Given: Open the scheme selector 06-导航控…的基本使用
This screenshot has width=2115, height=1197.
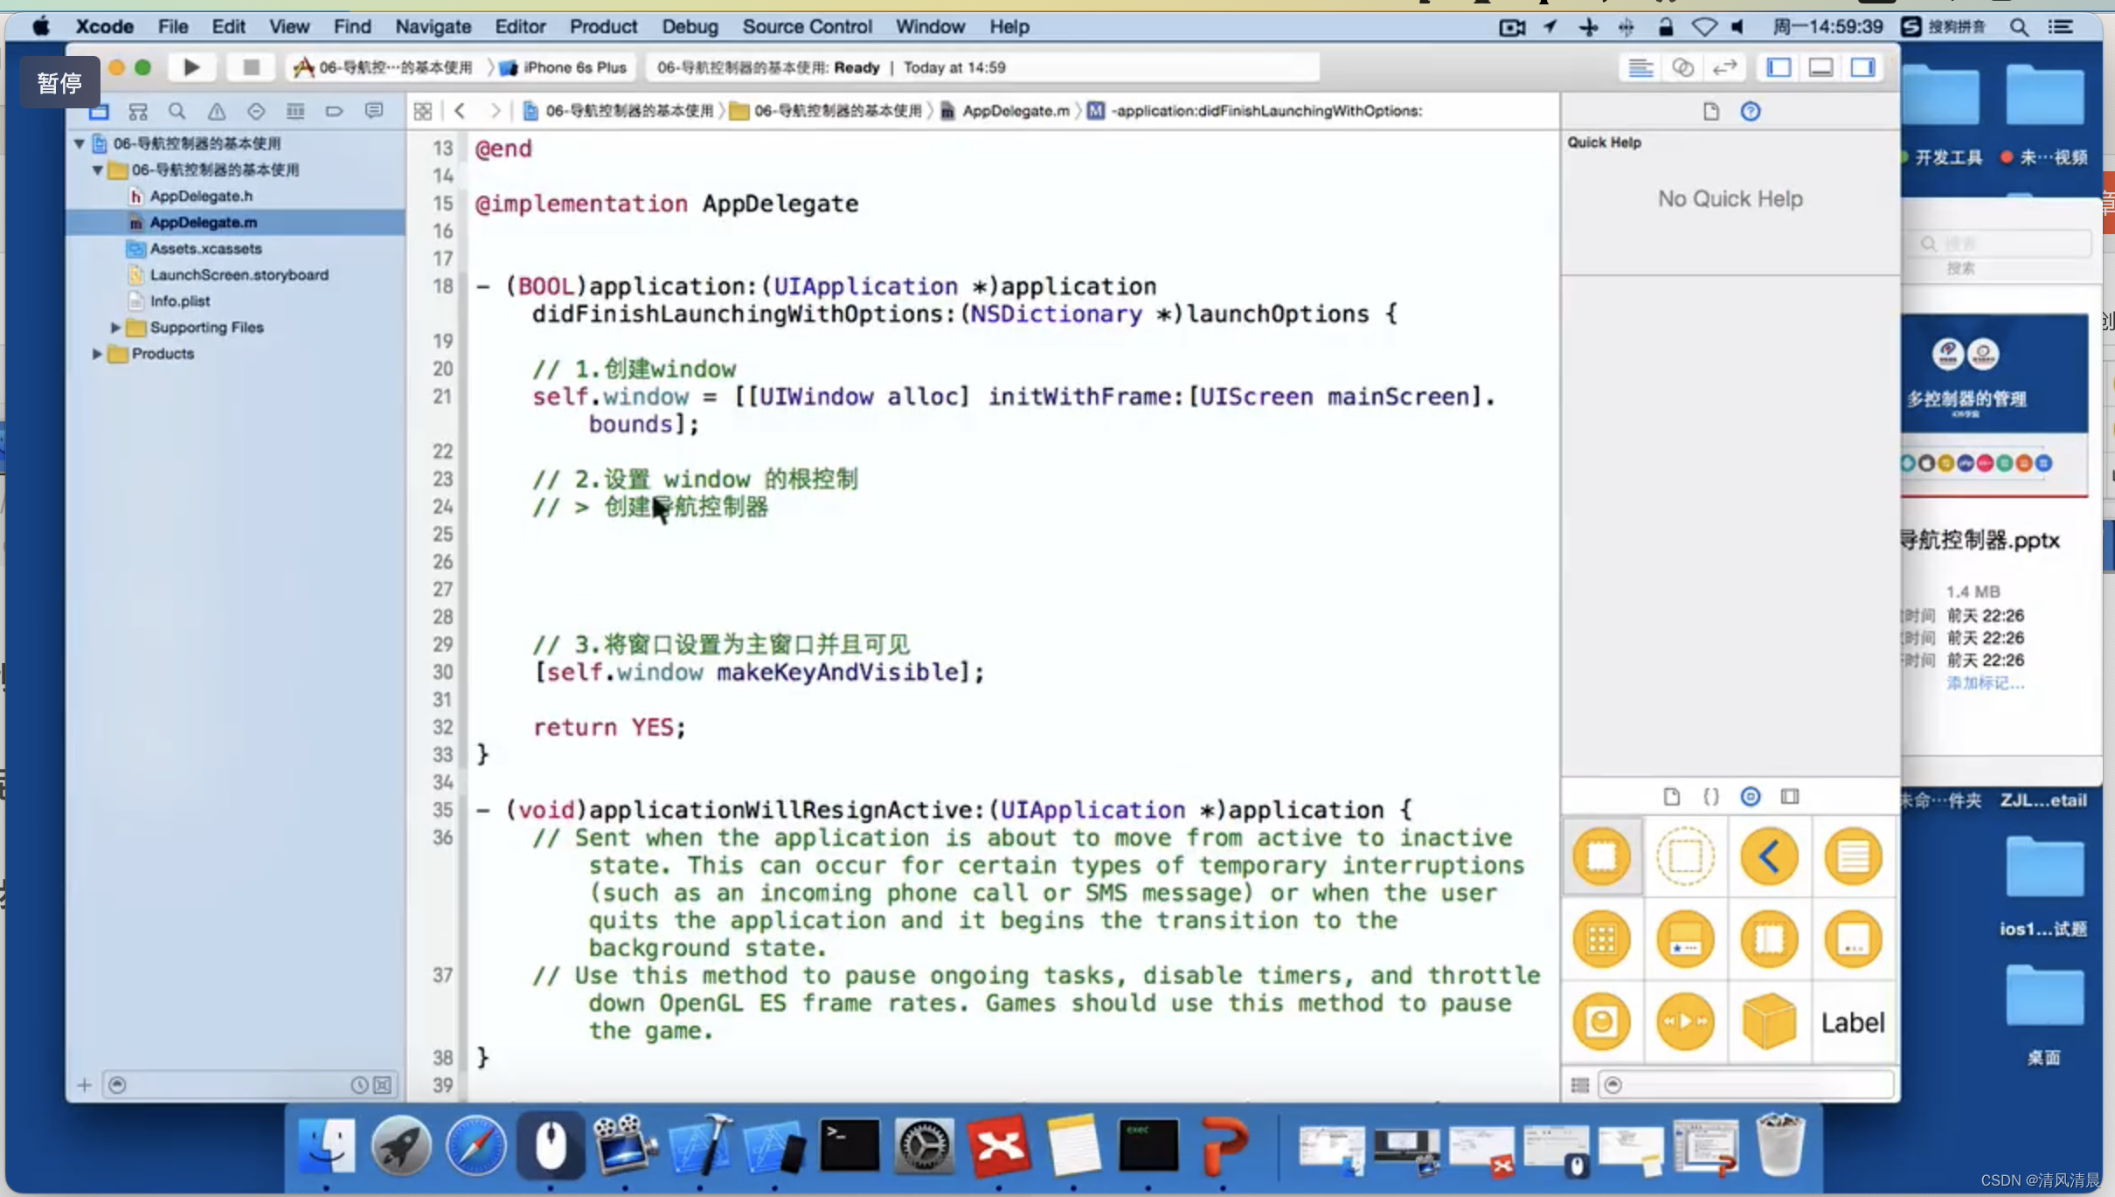Looking at the screenshot, I should 385,67.
